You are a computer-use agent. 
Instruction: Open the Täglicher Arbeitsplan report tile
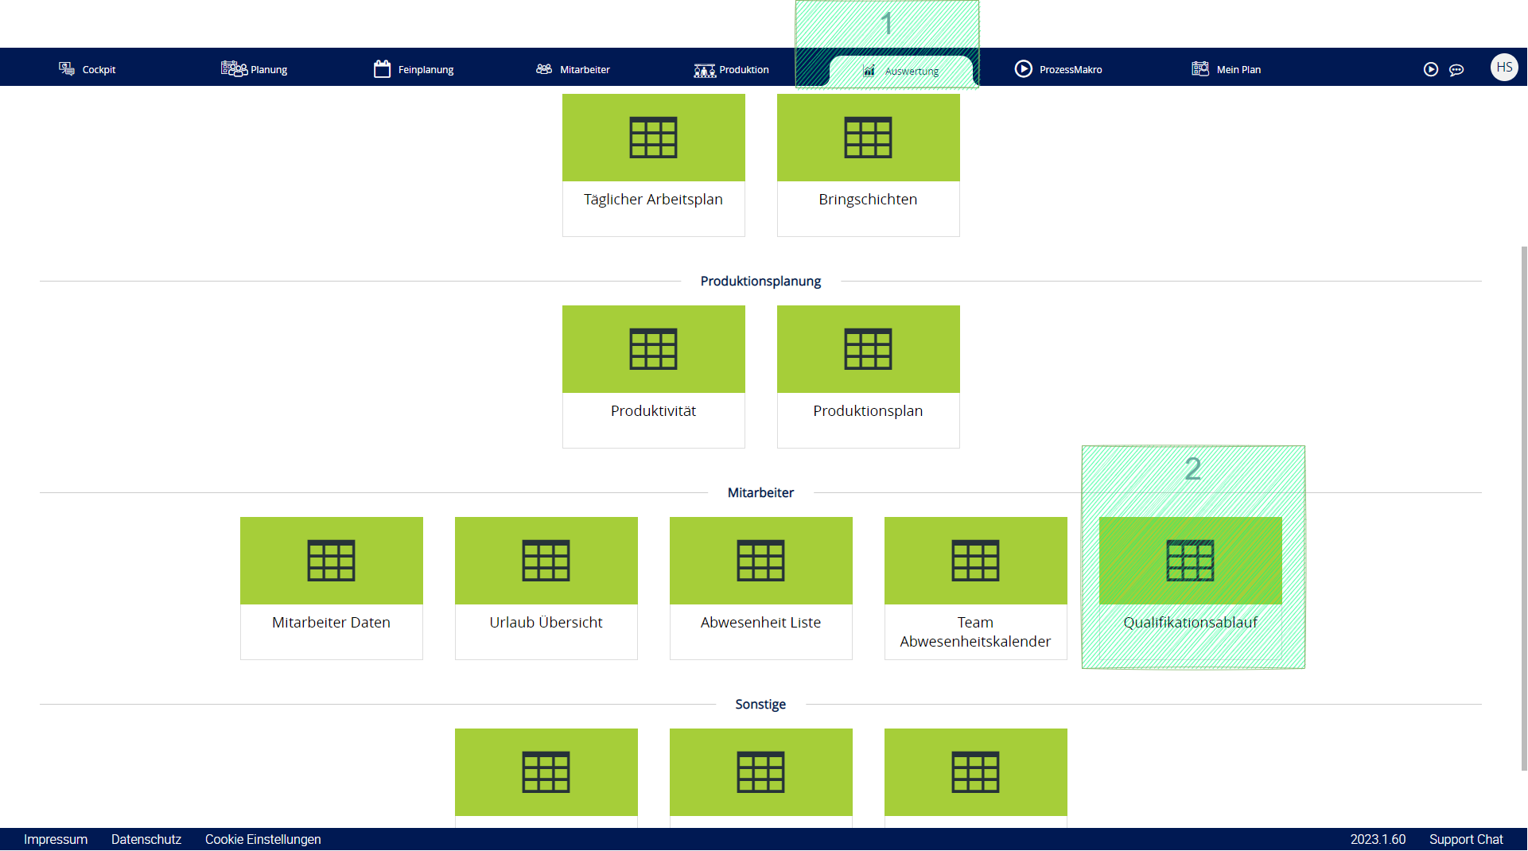[653, 165]
